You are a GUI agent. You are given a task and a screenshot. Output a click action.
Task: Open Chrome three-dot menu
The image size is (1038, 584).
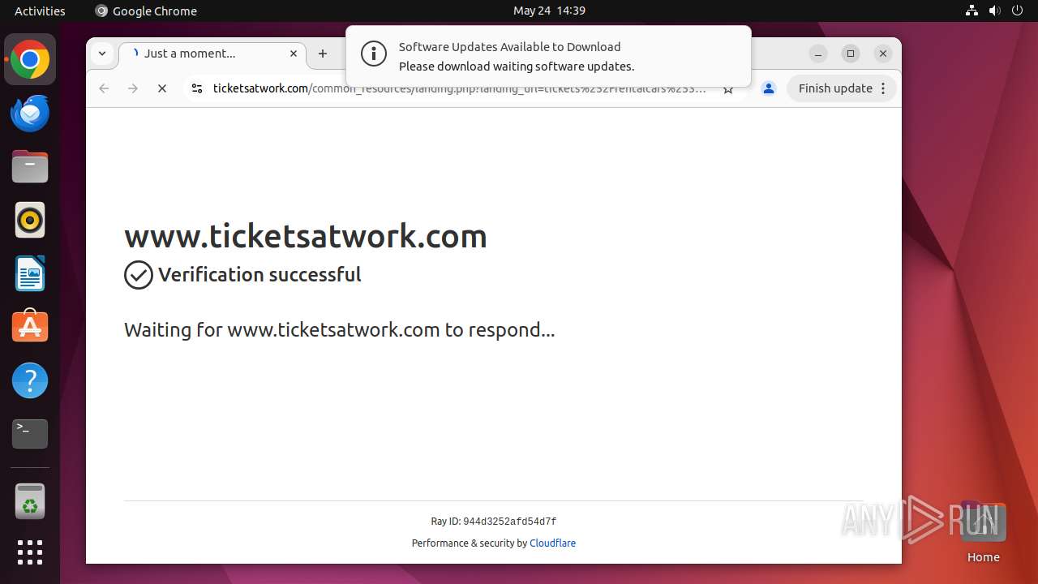coord(884,88)
